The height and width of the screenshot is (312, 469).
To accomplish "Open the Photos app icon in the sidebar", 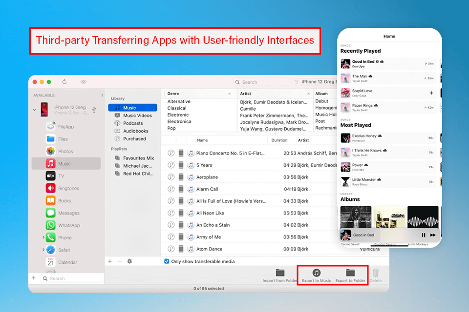I will coord(50,152).
